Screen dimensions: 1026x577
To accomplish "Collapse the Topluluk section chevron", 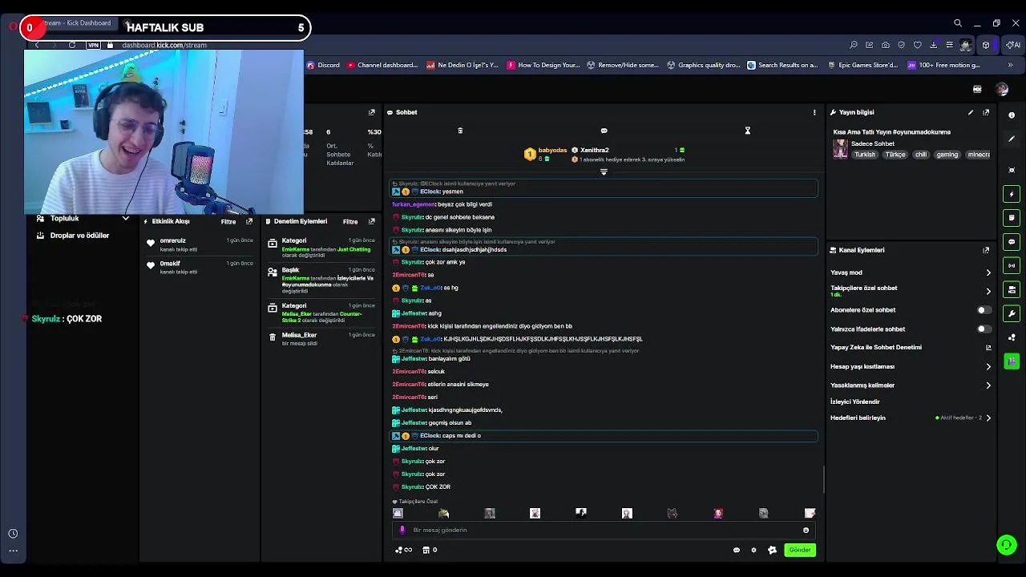I will (x=125, y=218).
